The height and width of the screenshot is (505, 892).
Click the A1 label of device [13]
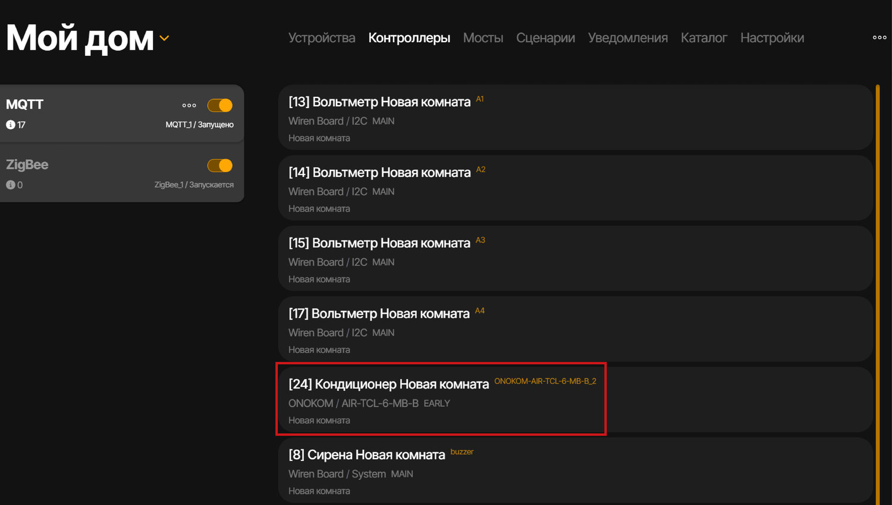[x=480, y=99]
